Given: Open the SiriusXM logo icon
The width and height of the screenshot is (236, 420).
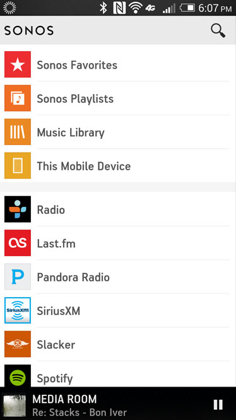Looking at the screenshot, I should (18, 310).
